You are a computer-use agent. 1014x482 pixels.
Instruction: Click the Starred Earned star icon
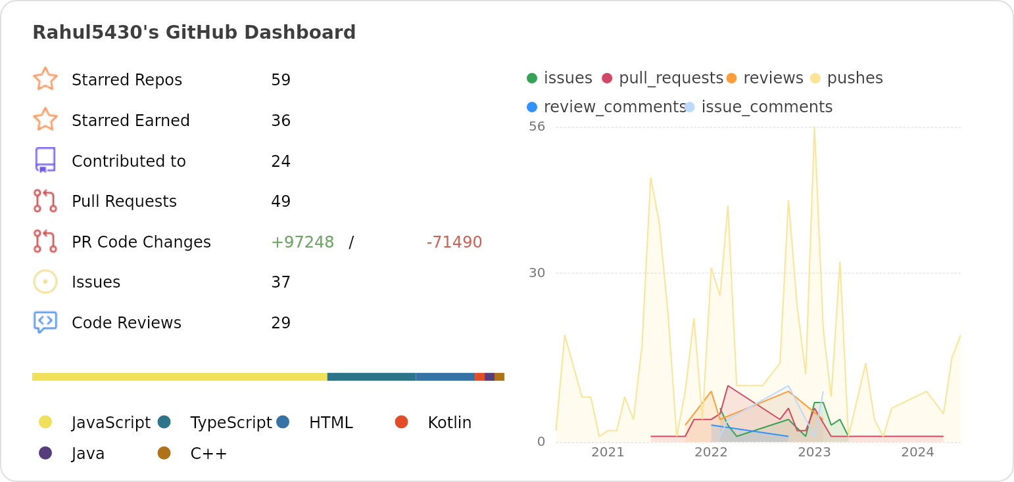pos(45,120)
